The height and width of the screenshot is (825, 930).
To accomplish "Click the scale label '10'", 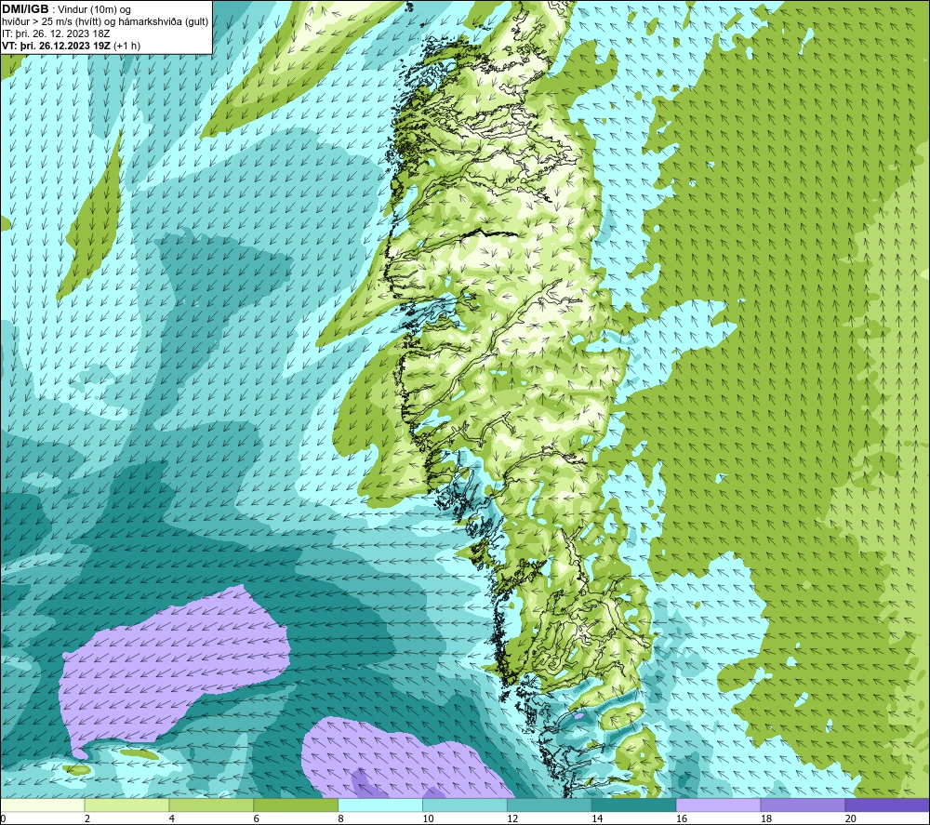I will pos(428,818).
